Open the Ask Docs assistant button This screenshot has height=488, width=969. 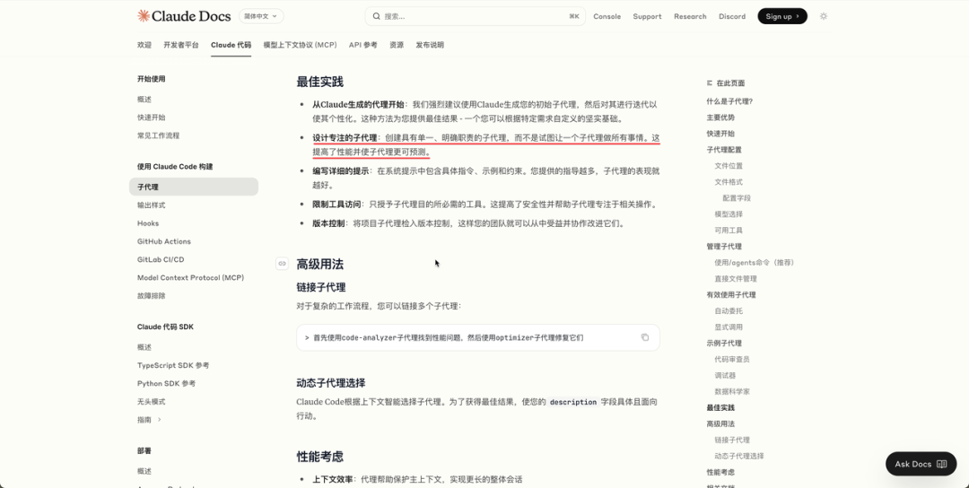(x=921, y=464)
